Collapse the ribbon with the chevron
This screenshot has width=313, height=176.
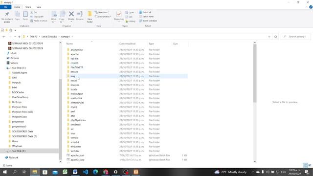tap(307, 7)
